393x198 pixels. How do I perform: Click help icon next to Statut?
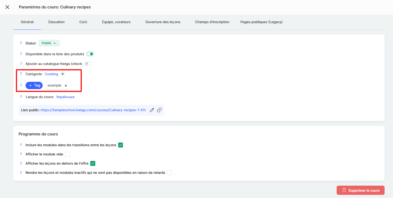tap(21, 43)
